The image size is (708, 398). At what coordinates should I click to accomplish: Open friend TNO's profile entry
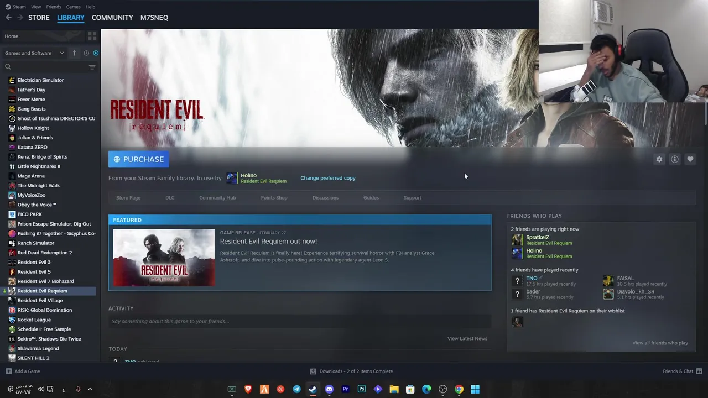(x=532, y=278)
